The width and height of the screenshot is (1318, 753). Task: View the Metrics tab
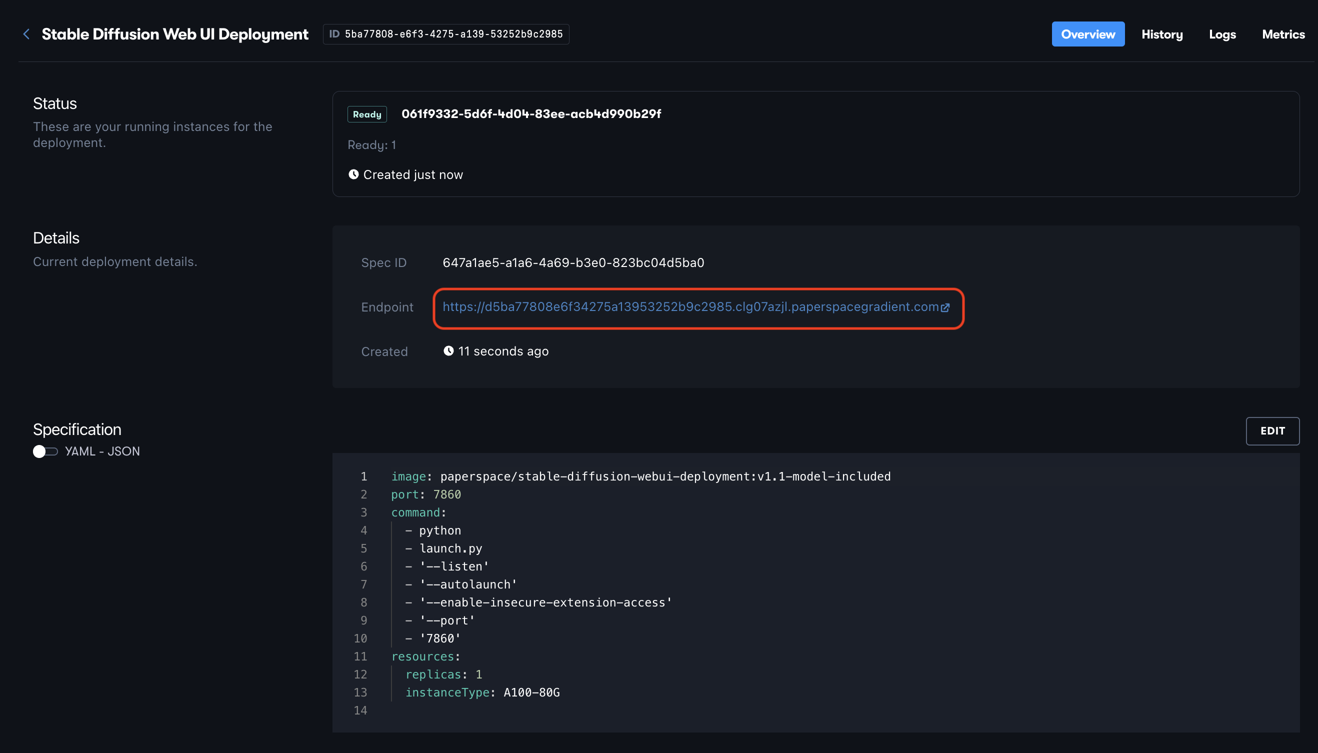click(x=1283, y=34)
